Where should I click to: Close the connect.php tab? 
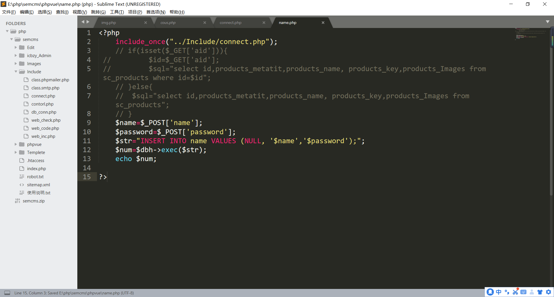click(x=264, y=22)
